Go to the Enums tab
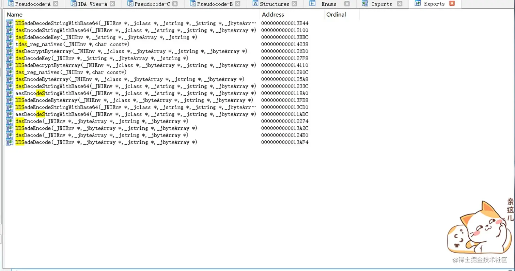The image size is (515, 271). click(x=329, y=4)
